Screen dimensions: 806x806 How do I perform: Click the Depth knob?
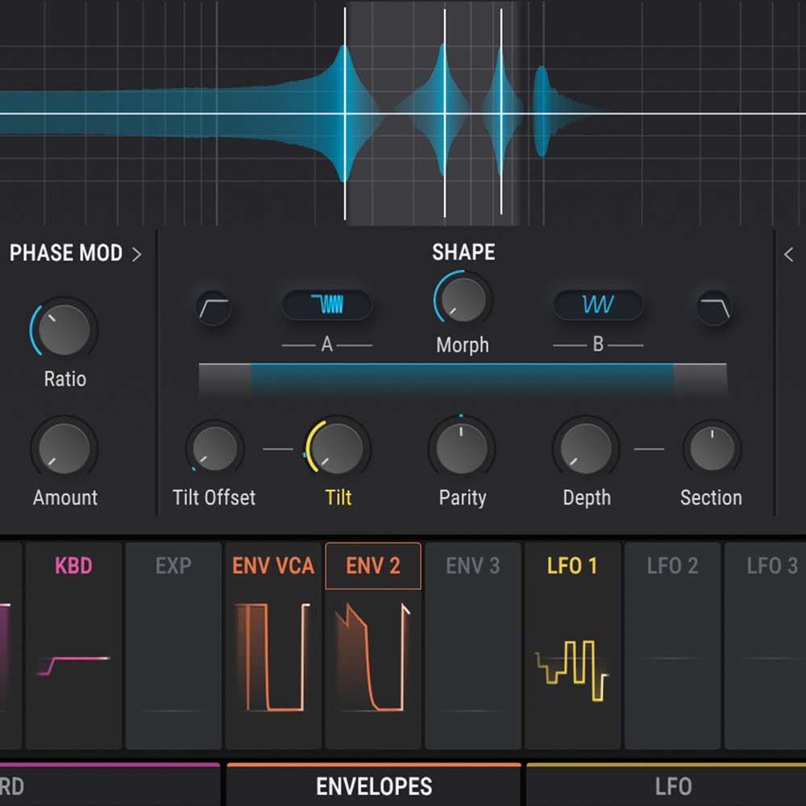(x=585, y=448)
